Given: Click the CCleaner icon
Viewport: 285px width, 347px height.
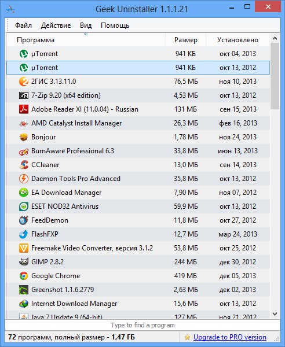Looking at the screenshot, I should click(x=24, y=165).
